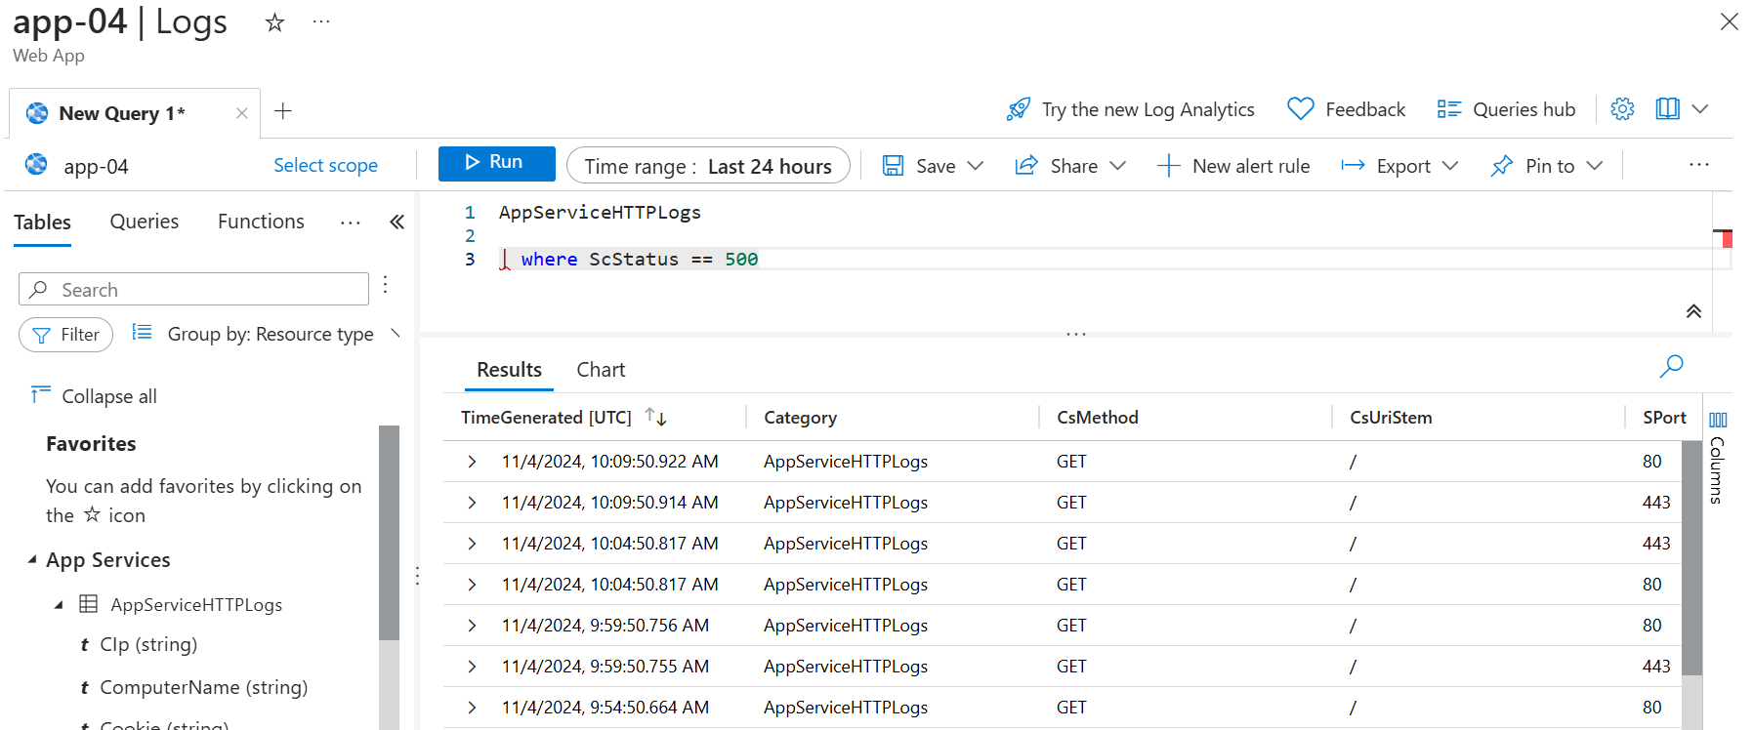Add app-04 Logs to favorites star
This screenshot has height=730, width=1753.
(x=274, y=22)
